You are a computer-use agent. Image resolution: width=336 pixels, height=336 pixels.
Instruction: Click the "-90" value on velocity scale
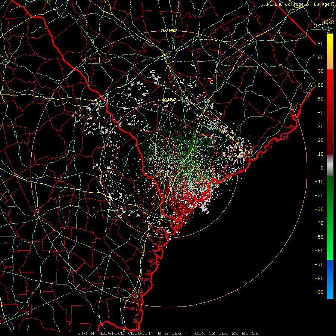319,292
